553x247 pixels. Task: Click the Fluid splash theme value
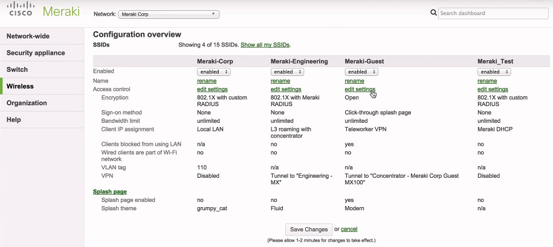coord(277,208)
